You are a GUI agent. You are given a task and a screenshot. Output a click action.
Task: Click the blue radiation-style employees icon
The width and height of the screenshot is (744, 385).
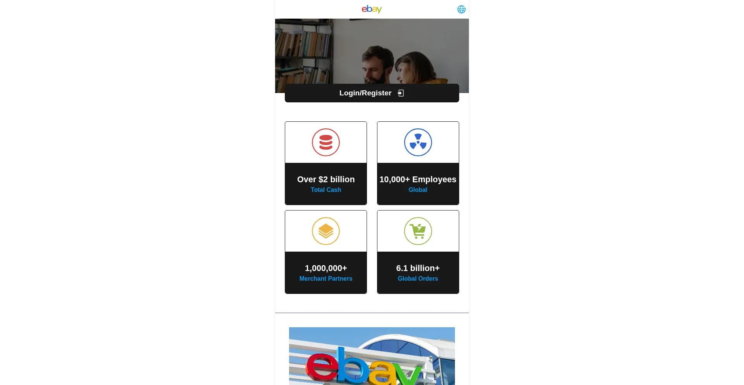click(418, 142)
